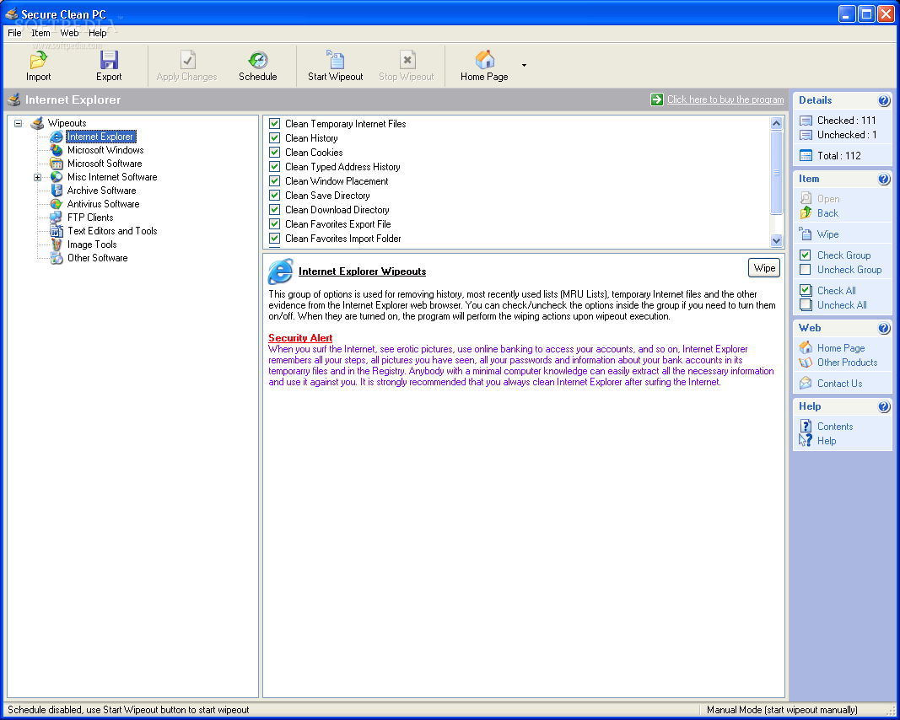This screenshot has width=900, height=720.
Task: Click the Contact Us envelope icon
Action: pyautogui.click(x=806, y=384)
